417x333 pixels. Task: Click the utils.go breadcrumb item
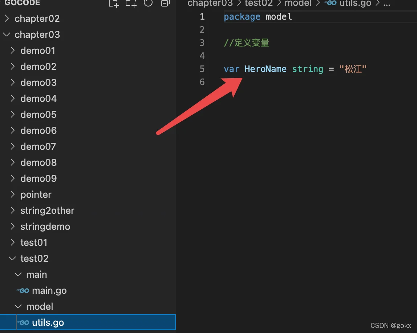coord(355,3)
